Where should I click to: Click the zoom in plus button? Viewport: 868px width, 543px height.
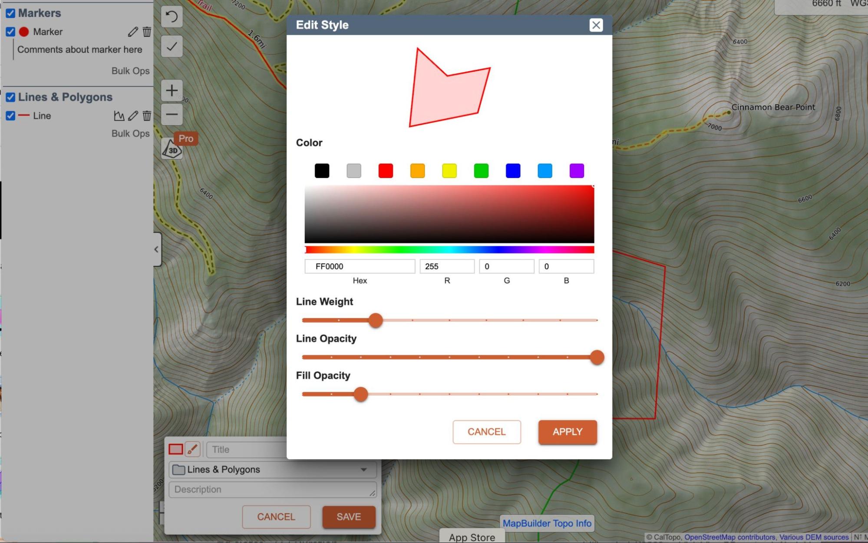tap(172, 90)
